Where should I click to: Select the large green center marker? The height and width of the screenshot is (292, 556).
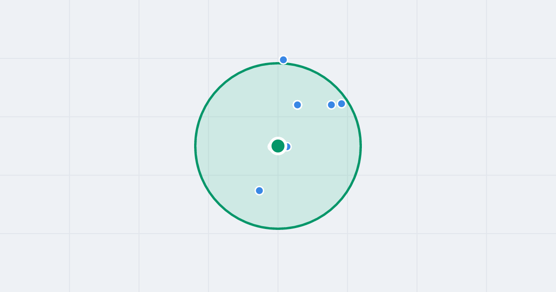click(x=278, y=146)
